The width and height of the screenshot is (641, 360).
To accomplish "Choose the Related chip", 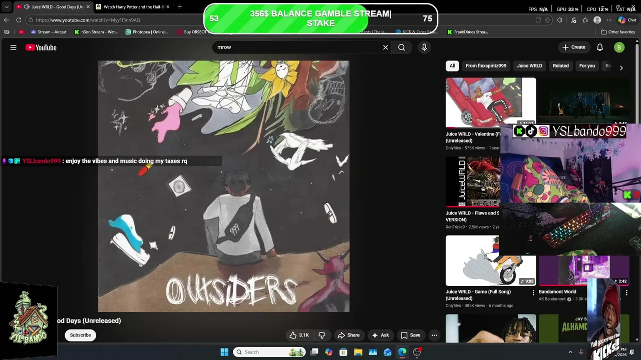I will tap(560, 65).
